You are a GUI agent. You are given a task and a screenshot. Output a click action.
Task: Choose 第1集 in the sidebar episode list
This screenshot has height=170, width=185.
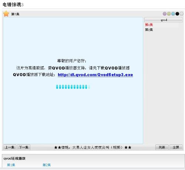pos(149,25)
